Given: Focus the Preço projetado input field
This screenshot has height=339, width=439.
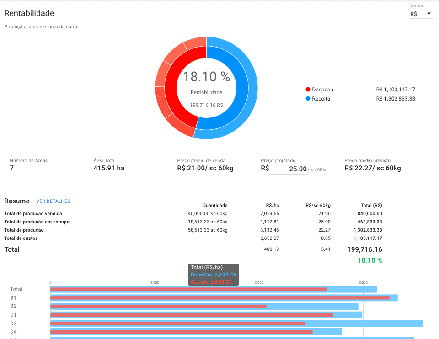Looking at the screenshot, I should (x=288, y=169).
